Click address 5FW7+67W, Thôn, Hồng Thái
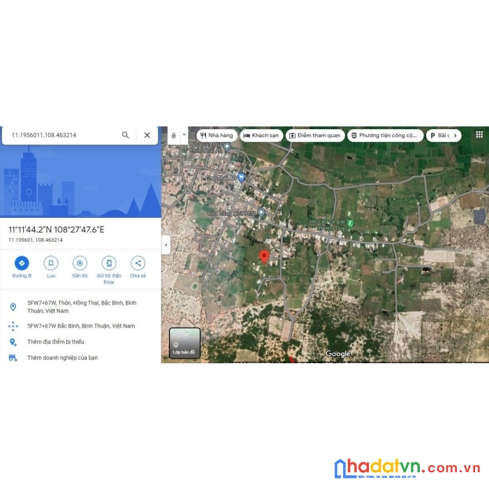The height and width of the screenshot is (489, 489). pos(82,307)
